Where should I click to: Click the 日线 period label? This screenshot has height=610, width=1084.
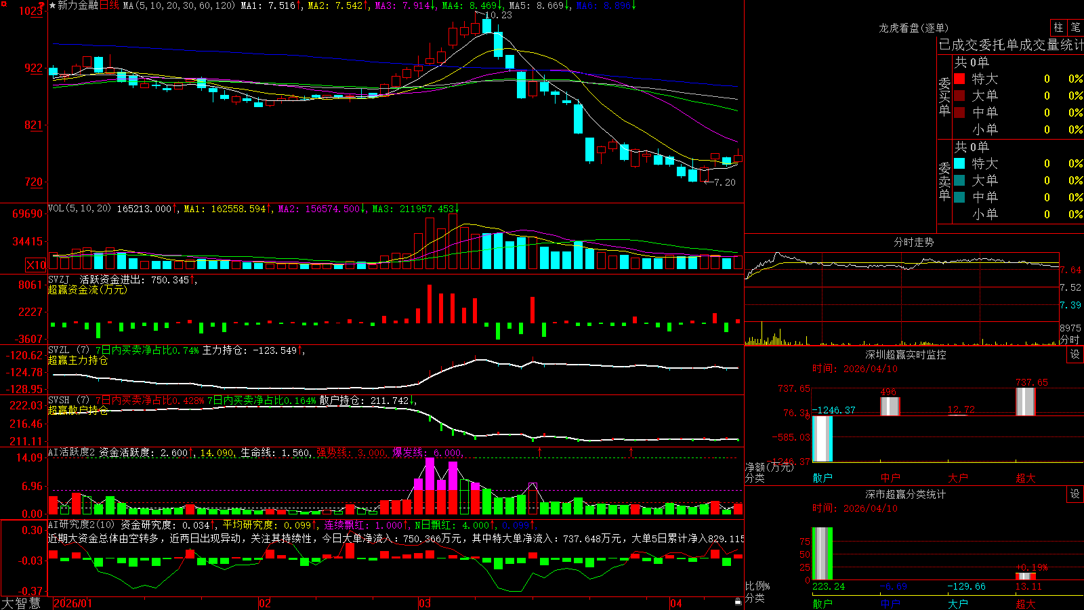coord(109,5)
